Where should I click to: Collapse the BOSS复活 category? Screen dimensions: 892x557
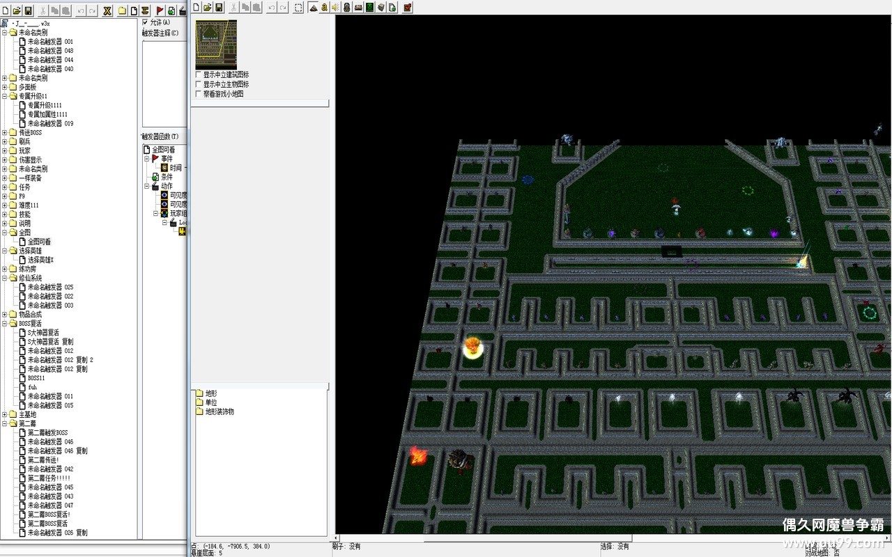click(5, 324)
